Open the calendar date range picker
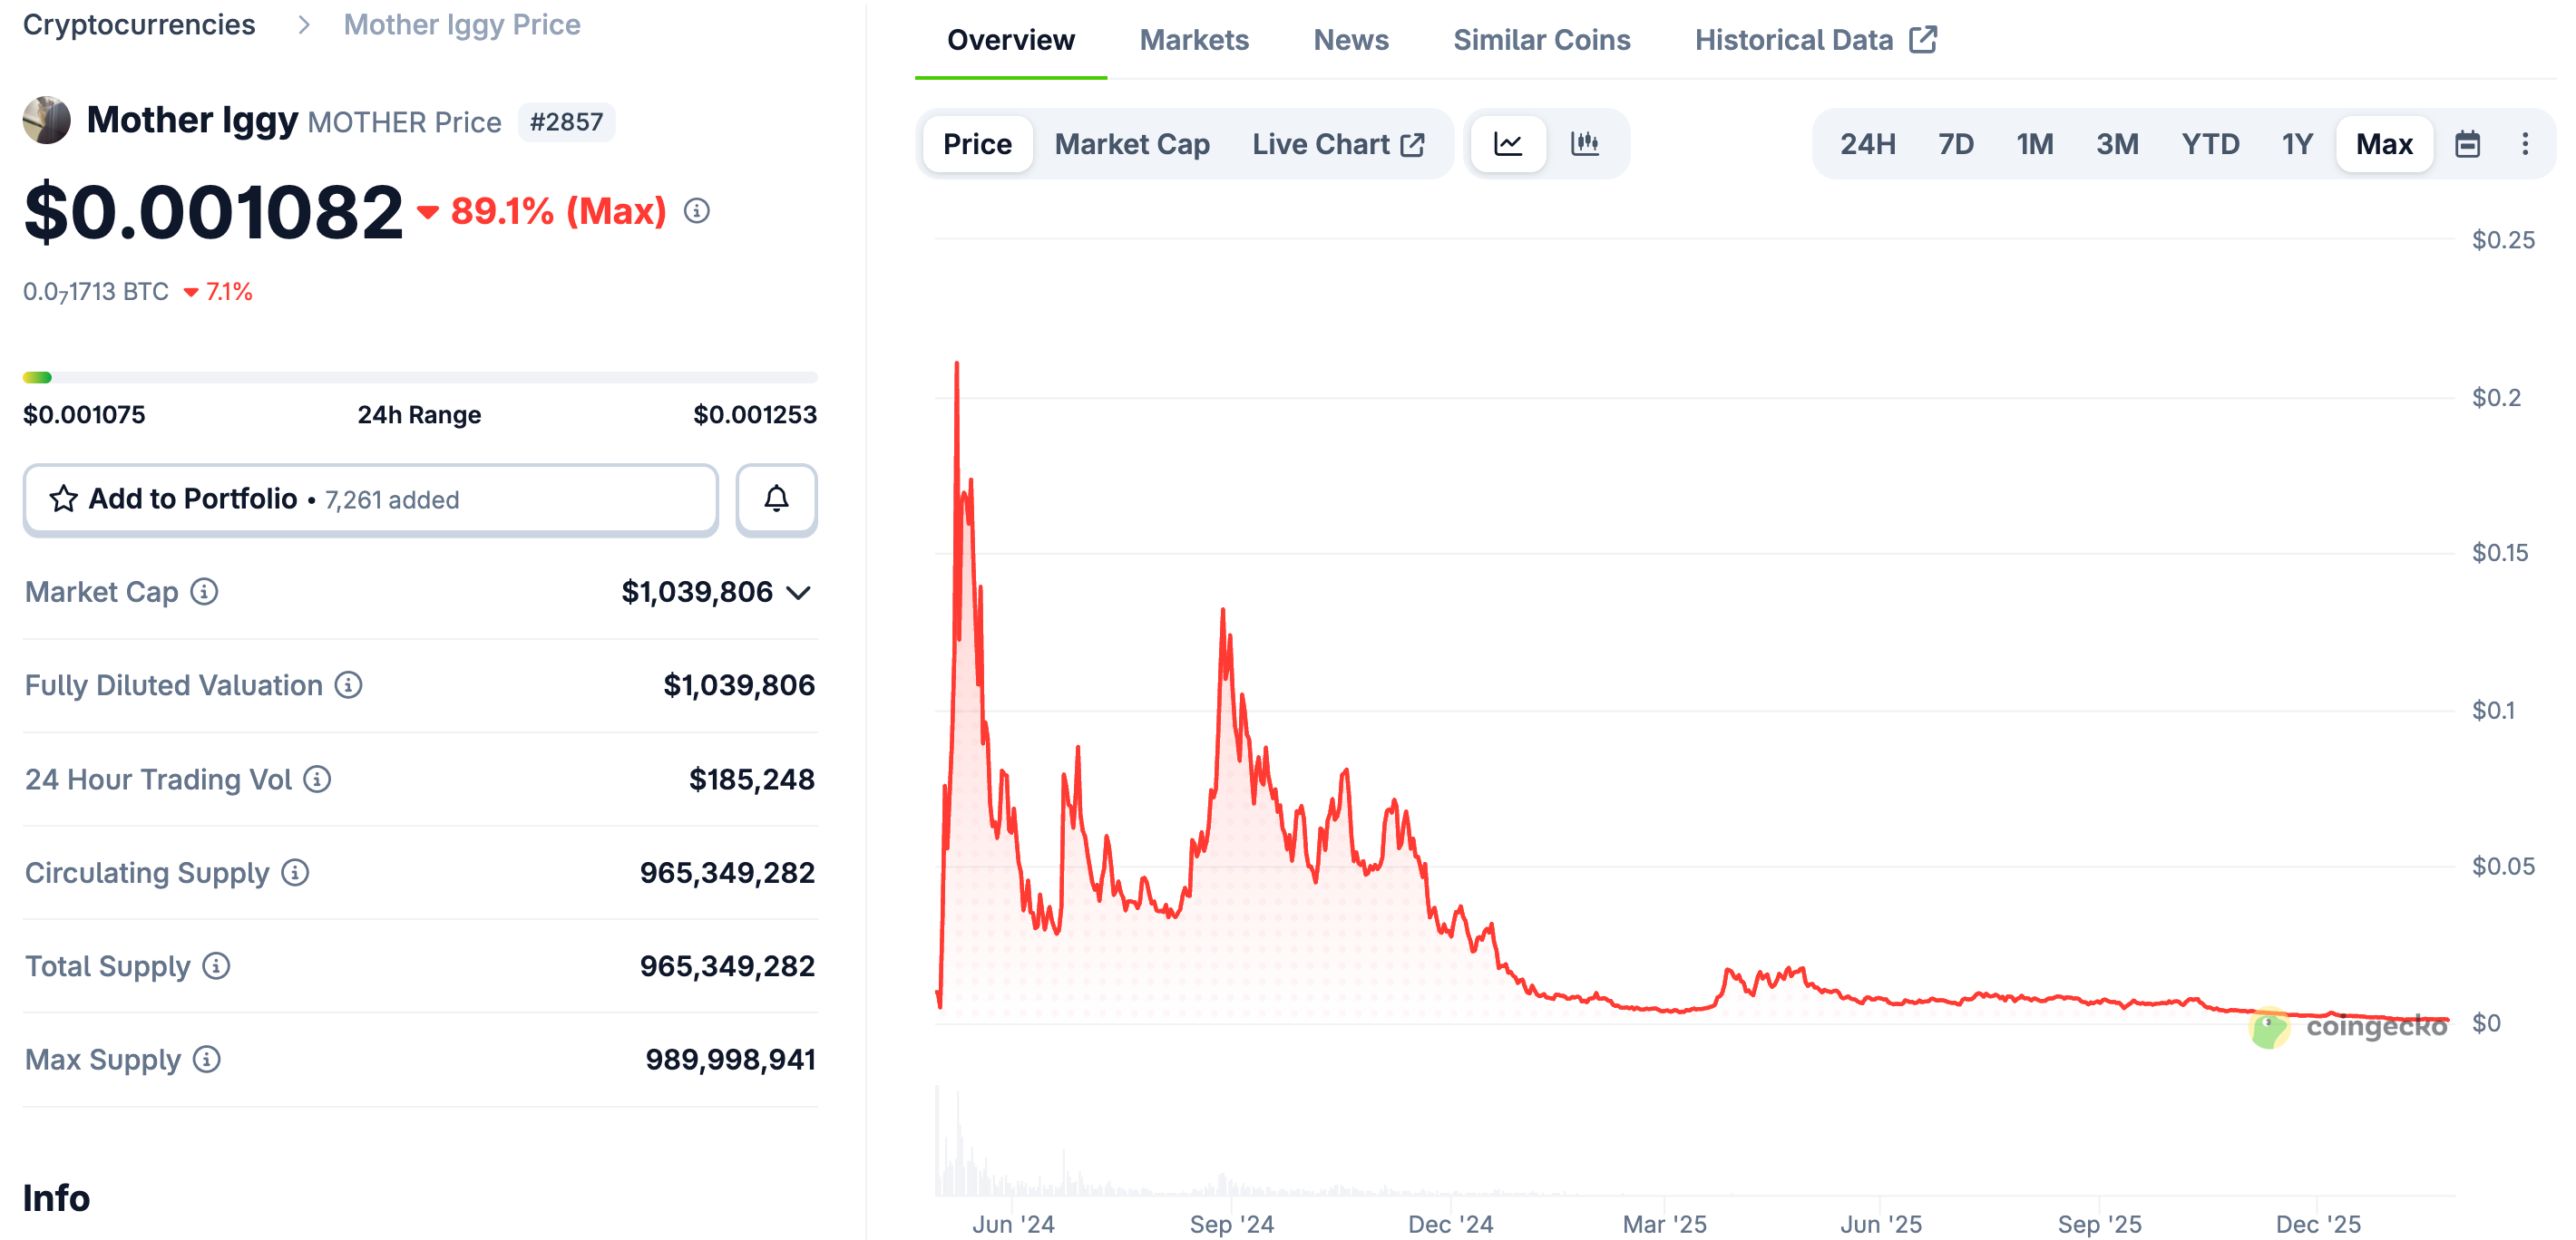This screenshot has height=1240, width=2576. 2467,144
